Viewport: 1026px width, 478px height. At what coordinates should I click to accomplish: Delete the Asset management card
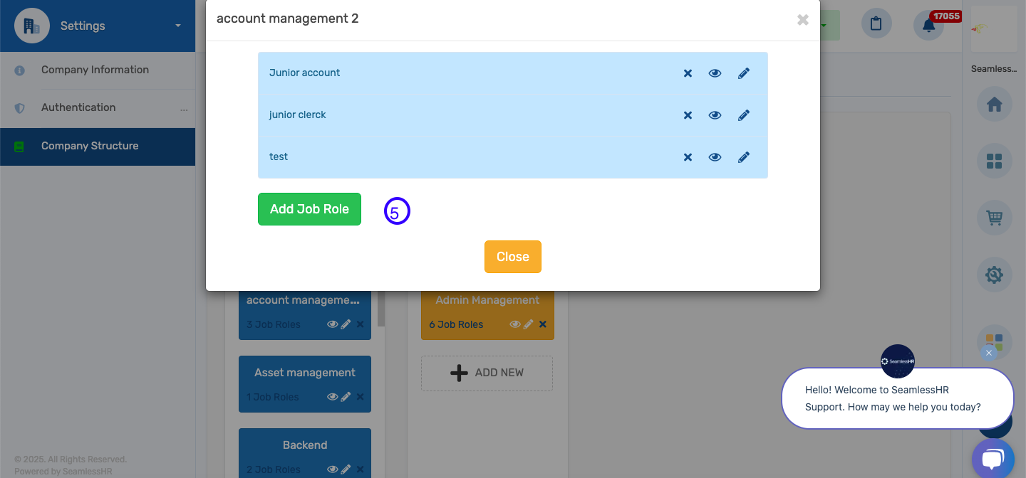[360, 397]
